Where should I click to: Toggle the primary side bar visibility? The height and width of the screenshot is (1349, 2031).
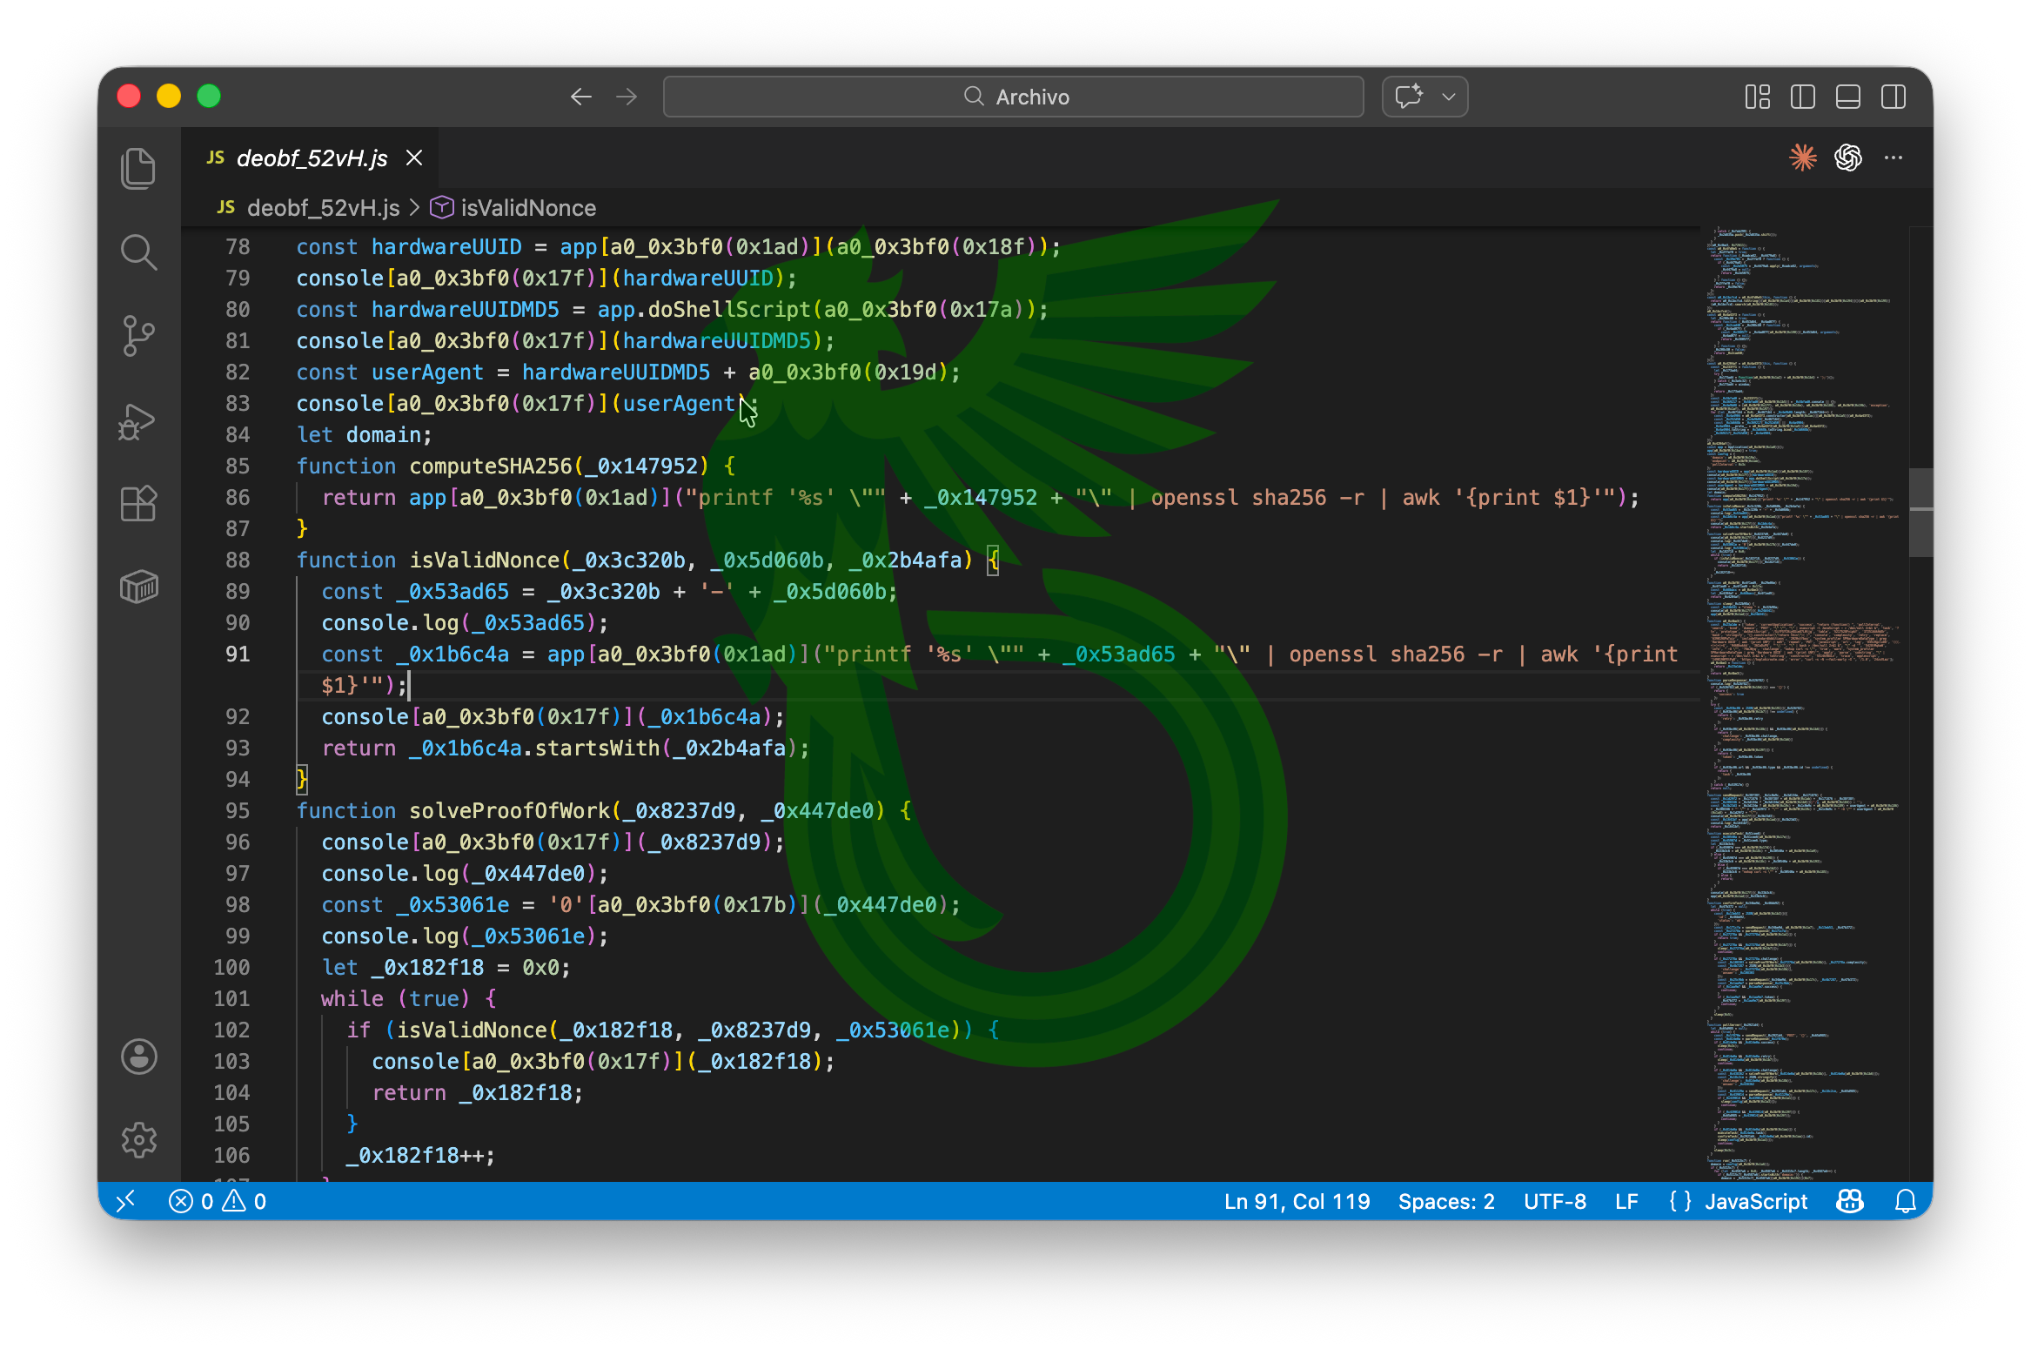pyautogui.click(x=1802, y=97)
